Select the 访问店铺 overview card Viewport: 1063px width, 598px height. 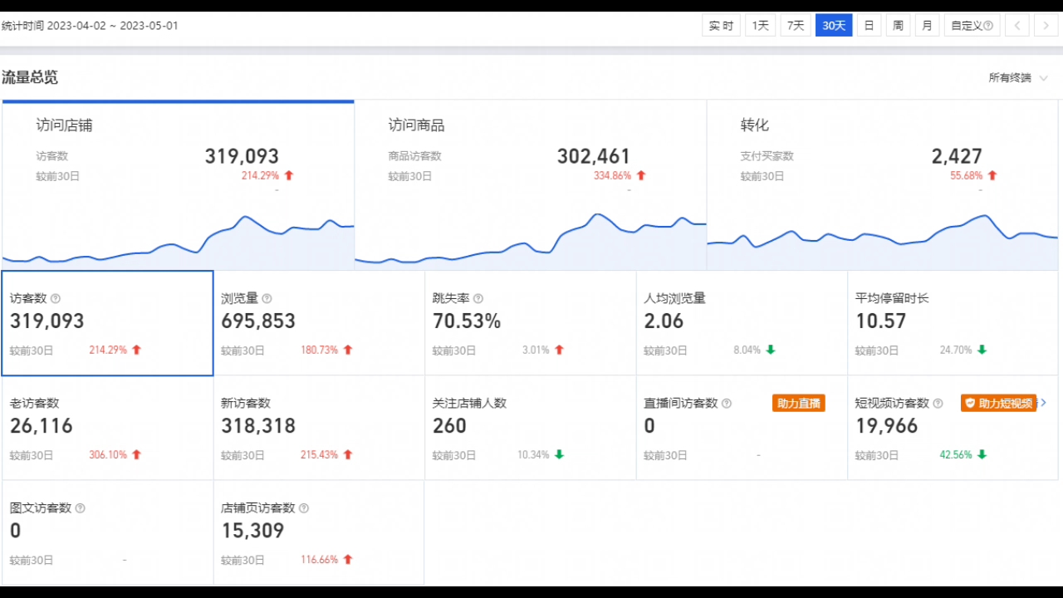[x=178, y=184]
